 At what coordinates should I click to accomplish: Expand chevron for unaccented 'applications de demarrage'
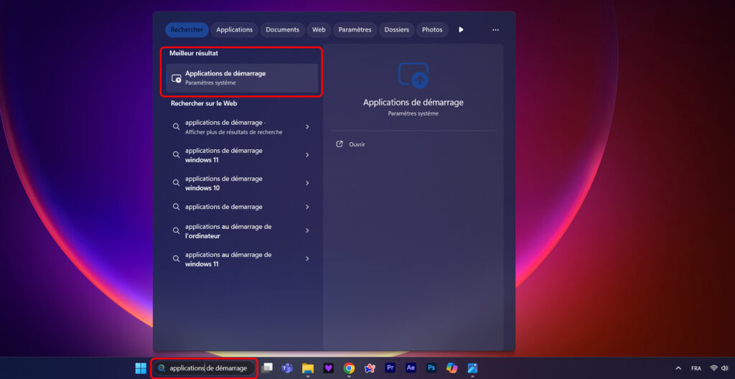pyautogui.click(x=307, y=207)
